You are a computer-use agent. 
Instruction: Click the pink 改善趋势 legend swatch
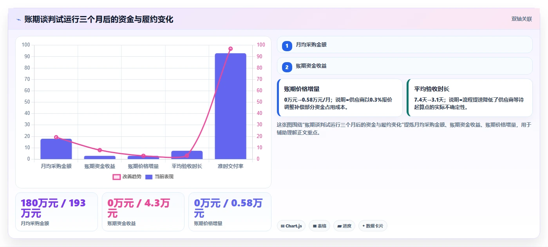click(x=116, y=177)
